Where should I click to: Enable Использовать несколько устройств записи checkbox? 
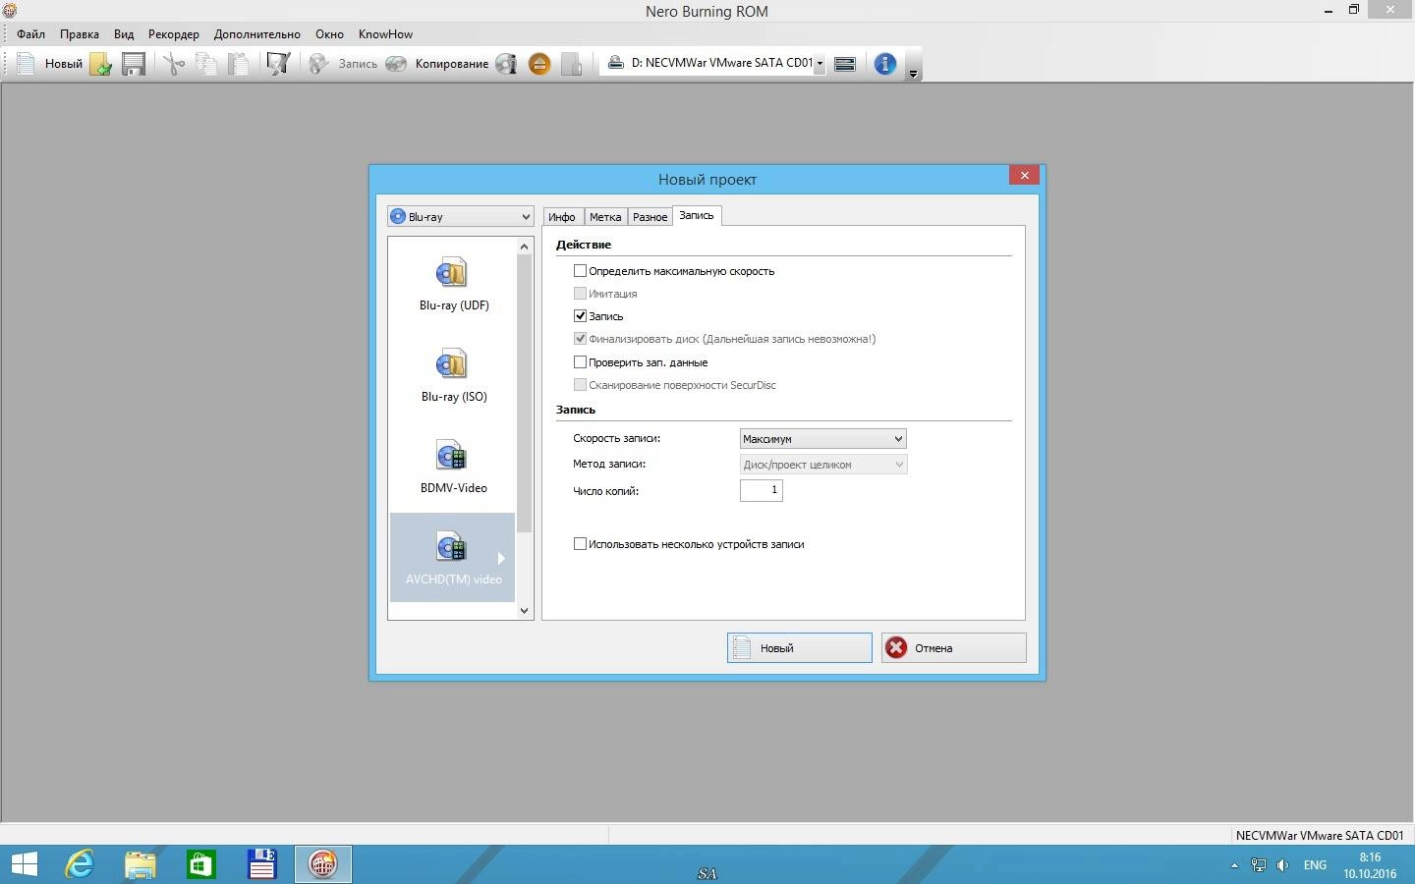[580, 543]
